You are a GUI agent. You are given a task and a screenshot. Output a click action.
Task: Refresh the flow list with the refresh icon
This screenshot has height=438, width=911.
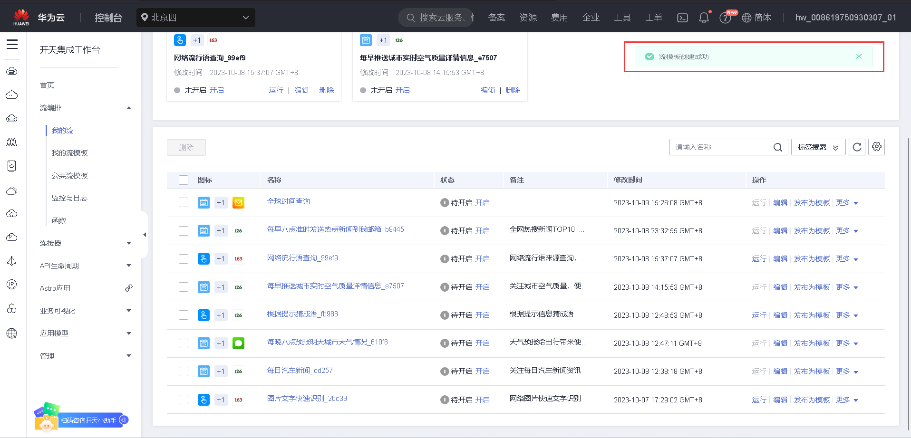pyautogui.click(x=857, y=147)
